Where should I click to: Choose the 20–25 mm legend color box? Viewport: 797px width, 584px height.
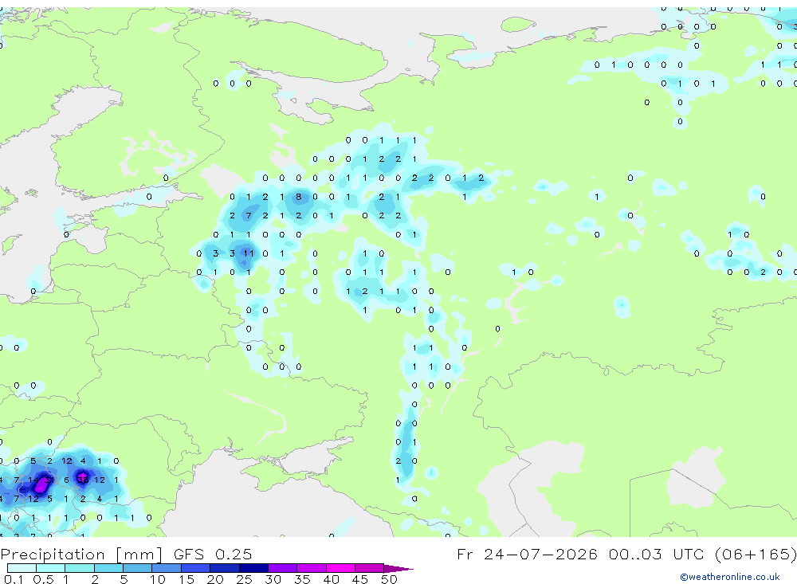tap(225, 568)
